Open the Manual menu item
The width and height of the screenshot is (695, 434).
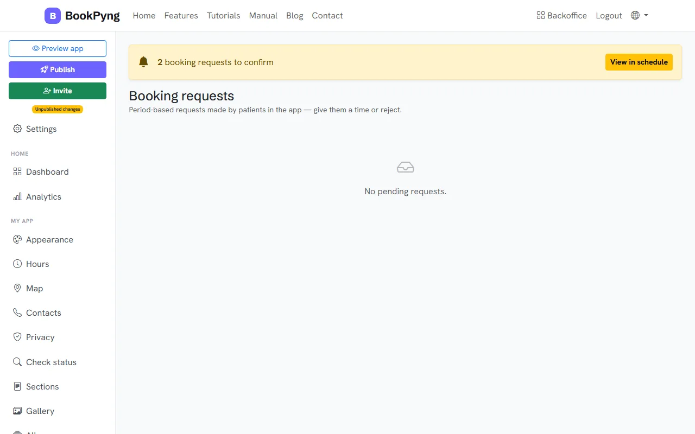click(263, 16)
